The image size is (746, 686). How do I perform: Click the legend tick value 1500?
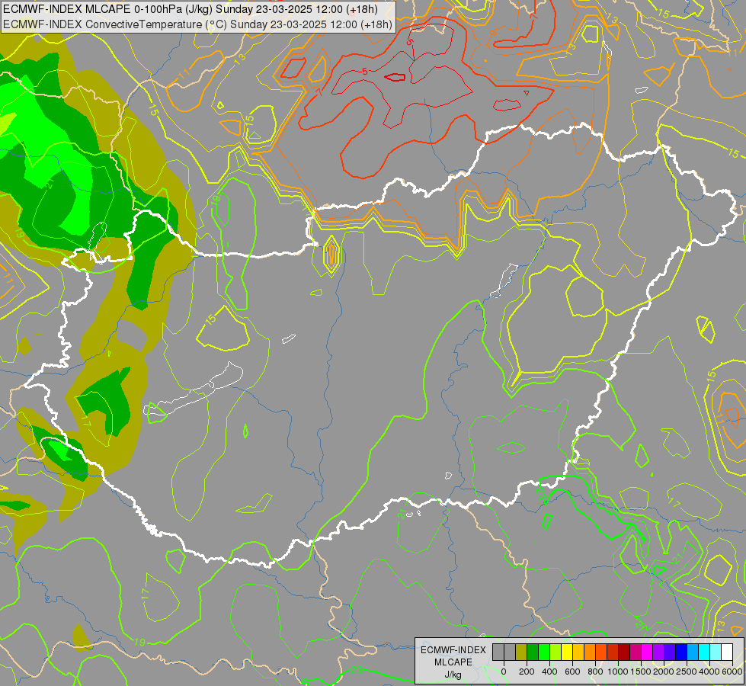click(x=641, y=672)
